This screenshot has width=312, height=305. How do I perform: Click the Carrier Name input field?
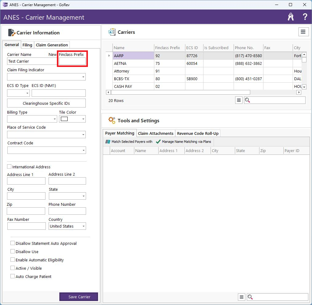[32, 61]
